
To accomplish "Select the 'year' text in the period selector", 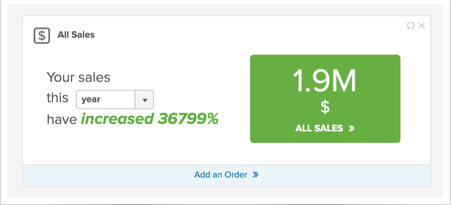I will (x=91, y=100).
